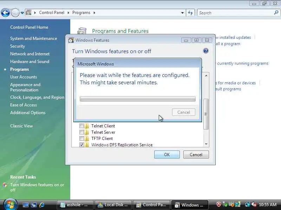Open Additional Options in sidebar

click(28, 112)
